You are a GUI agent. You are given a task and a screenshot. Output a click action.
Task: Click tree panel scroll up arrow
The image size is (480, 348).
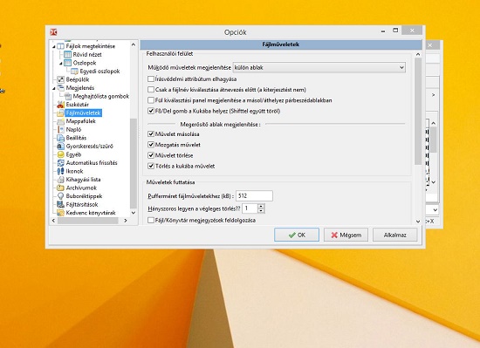coord(134,44)
